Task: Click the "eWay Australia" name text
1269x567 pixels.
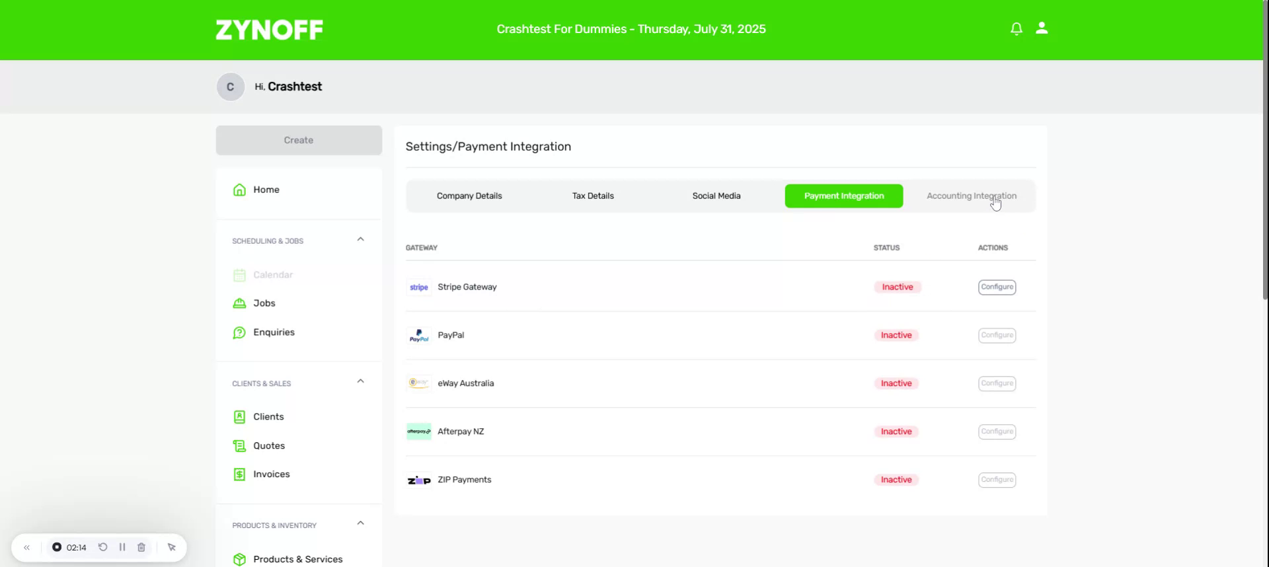Action: (465, 383)
